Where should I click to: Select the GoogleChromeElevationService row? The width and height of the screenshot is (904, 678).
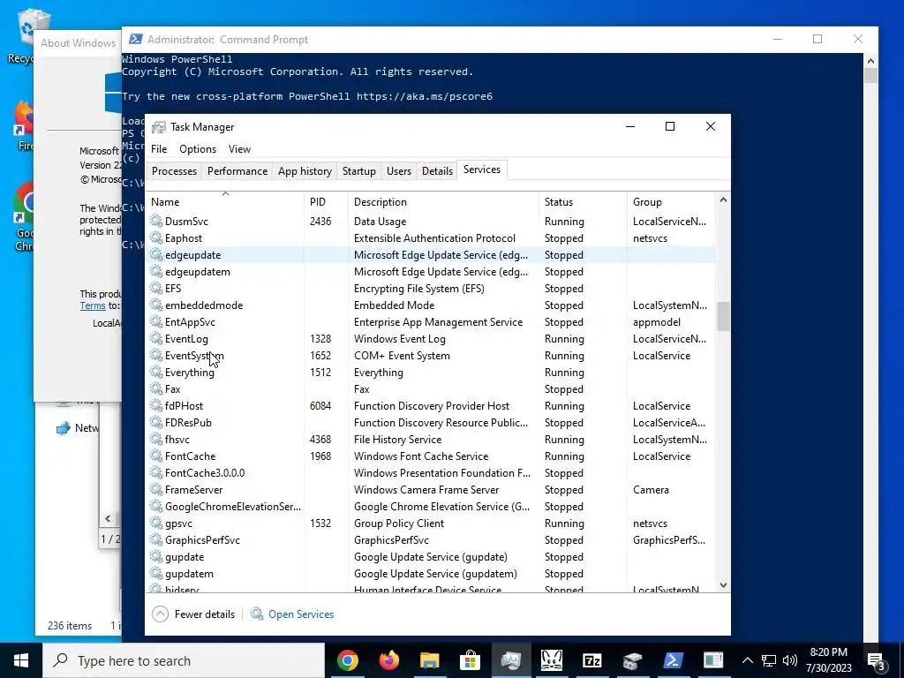431,506
